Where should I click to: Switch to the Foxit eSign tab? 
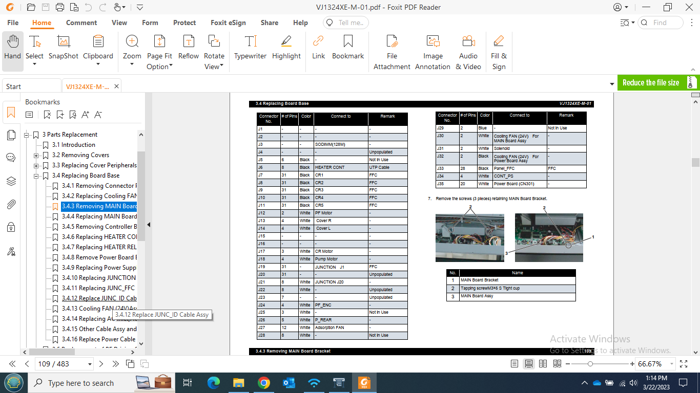[x=228, y=23]
